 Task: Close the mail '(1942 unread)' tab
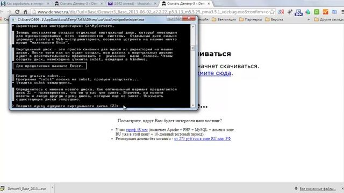155,4
